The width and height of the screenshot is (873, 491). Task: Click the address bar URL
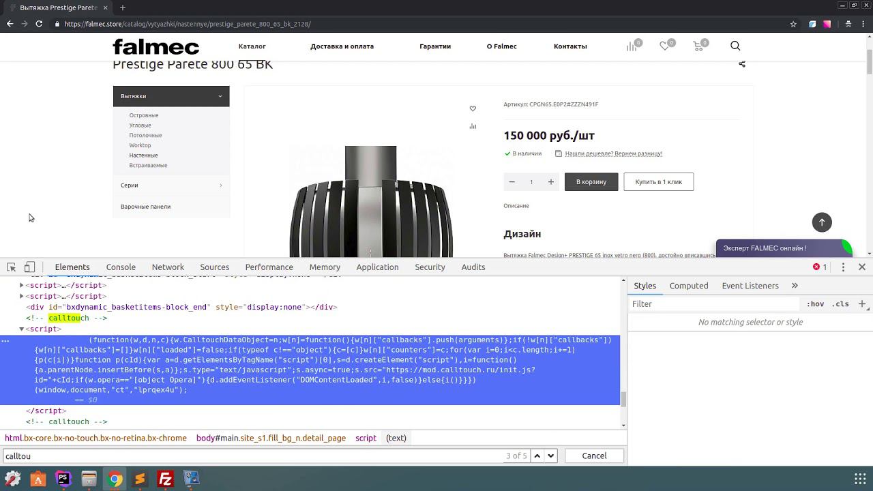[x=188, y=24]
